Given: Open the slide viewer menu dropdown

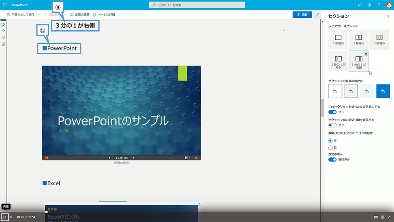Looking at the screenshot, I should [187, 158].
